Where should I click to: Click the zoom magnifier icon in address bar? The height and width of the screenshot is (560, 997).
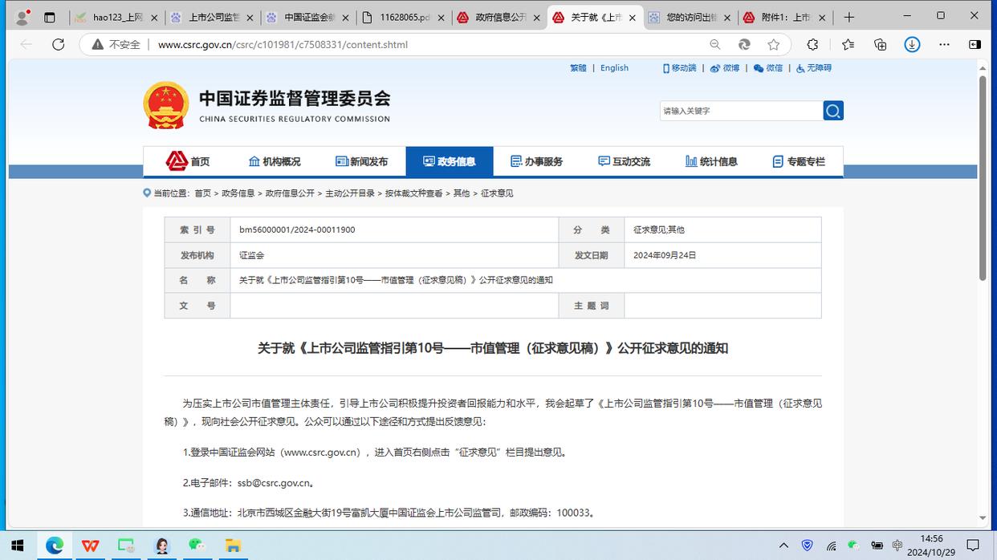coord(714,44)
